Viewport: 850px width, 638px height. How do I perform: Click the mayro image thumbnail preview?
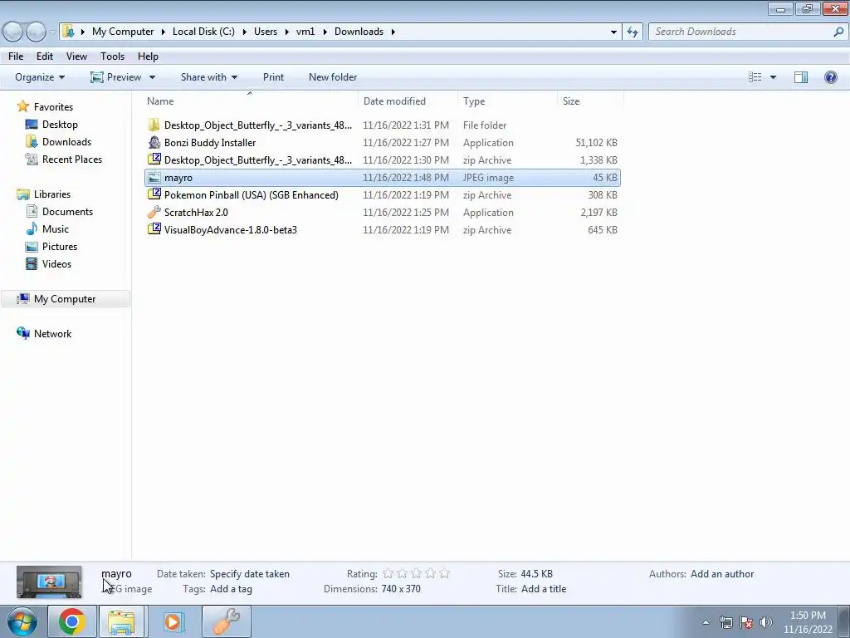pos(49,582)
